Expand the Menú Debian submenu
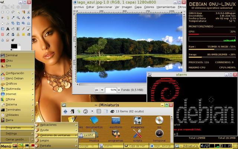Image resolution: width=238 pixels, height=149 pixels. (17, 79)
